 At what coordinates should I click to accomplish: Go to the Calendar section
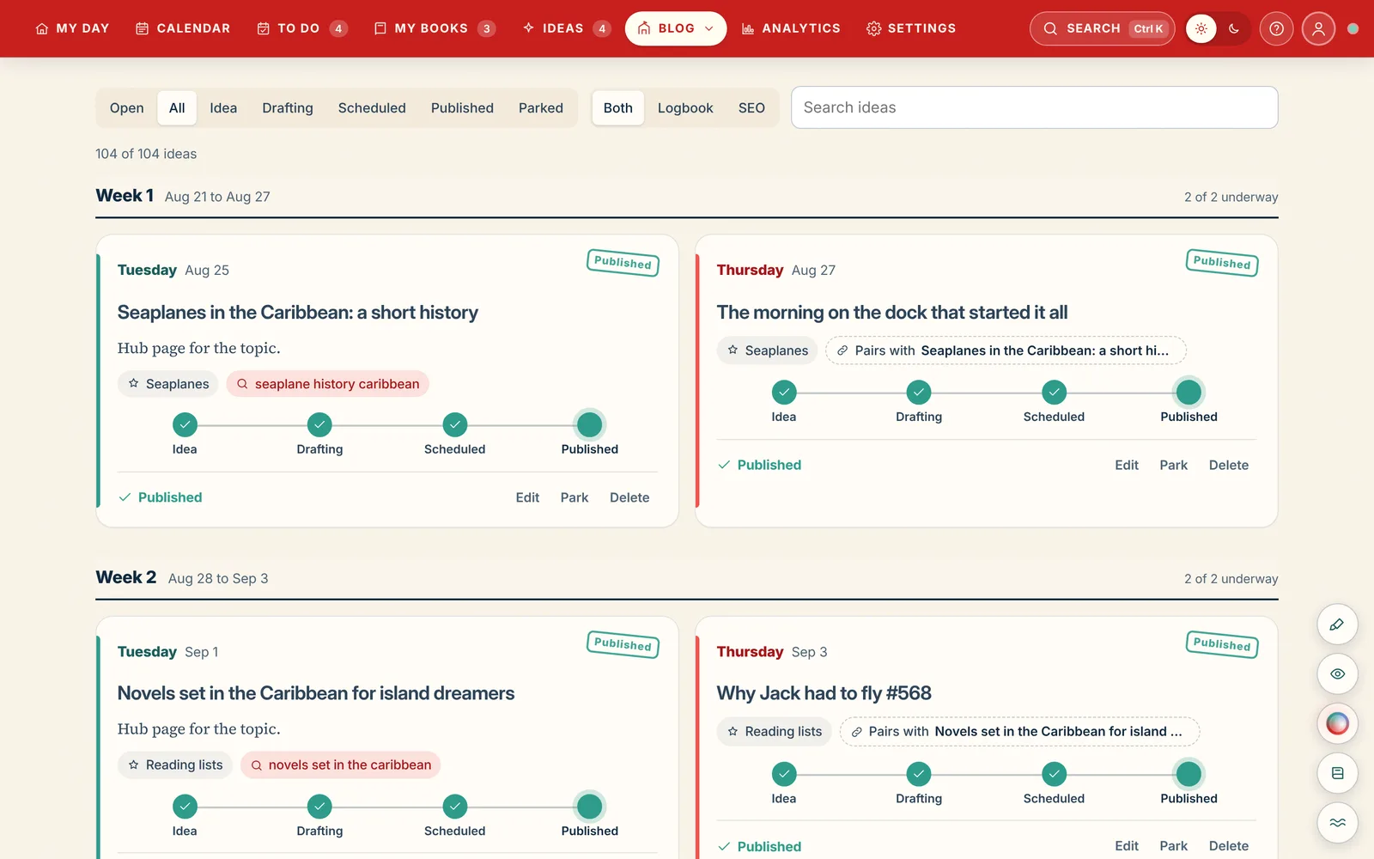coord(183,28)
